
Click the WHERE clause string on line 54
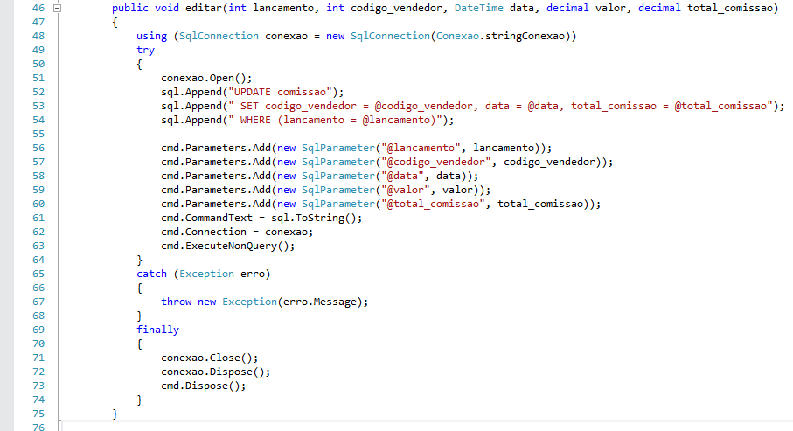click(340, 120)
